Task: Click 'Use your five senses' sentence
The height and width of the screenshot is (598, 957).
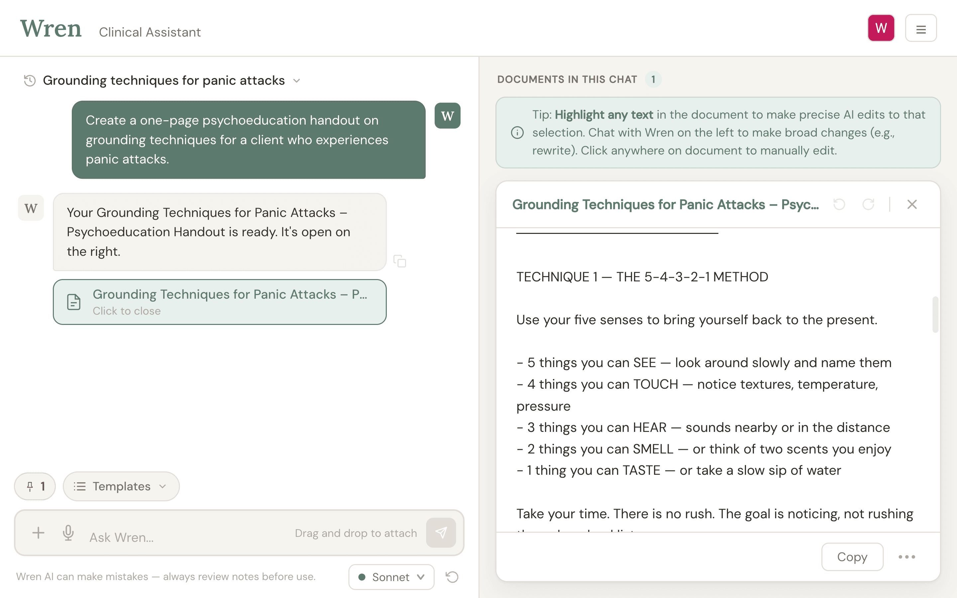Action: point(697,320)
